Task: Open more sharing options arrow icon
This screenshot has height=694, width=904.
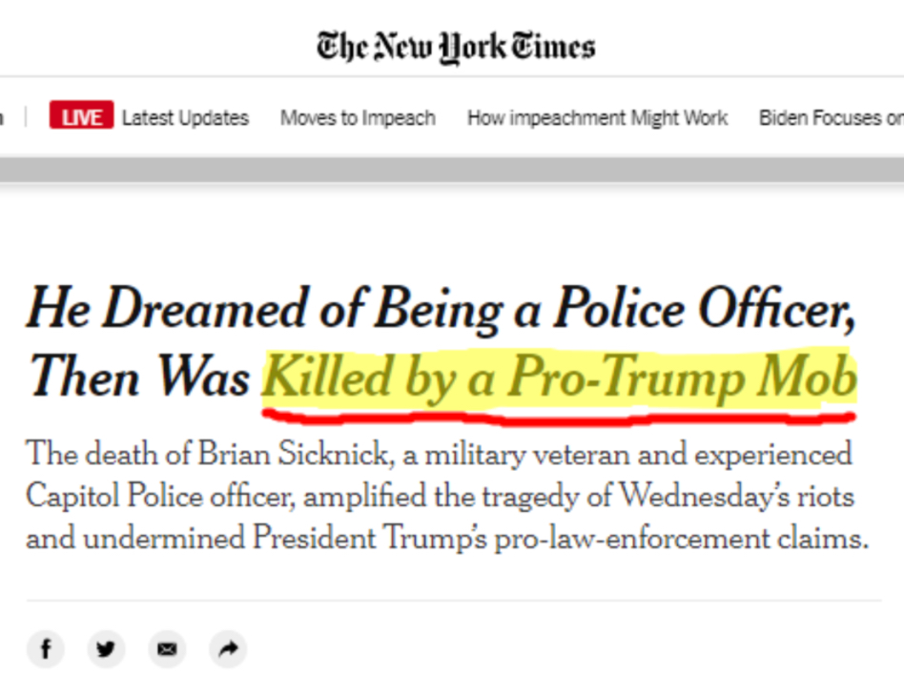Action: [228, 649]
